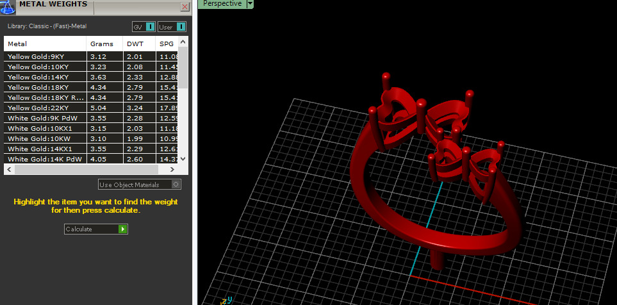Click the 3.12 grams value

(99, 56)
